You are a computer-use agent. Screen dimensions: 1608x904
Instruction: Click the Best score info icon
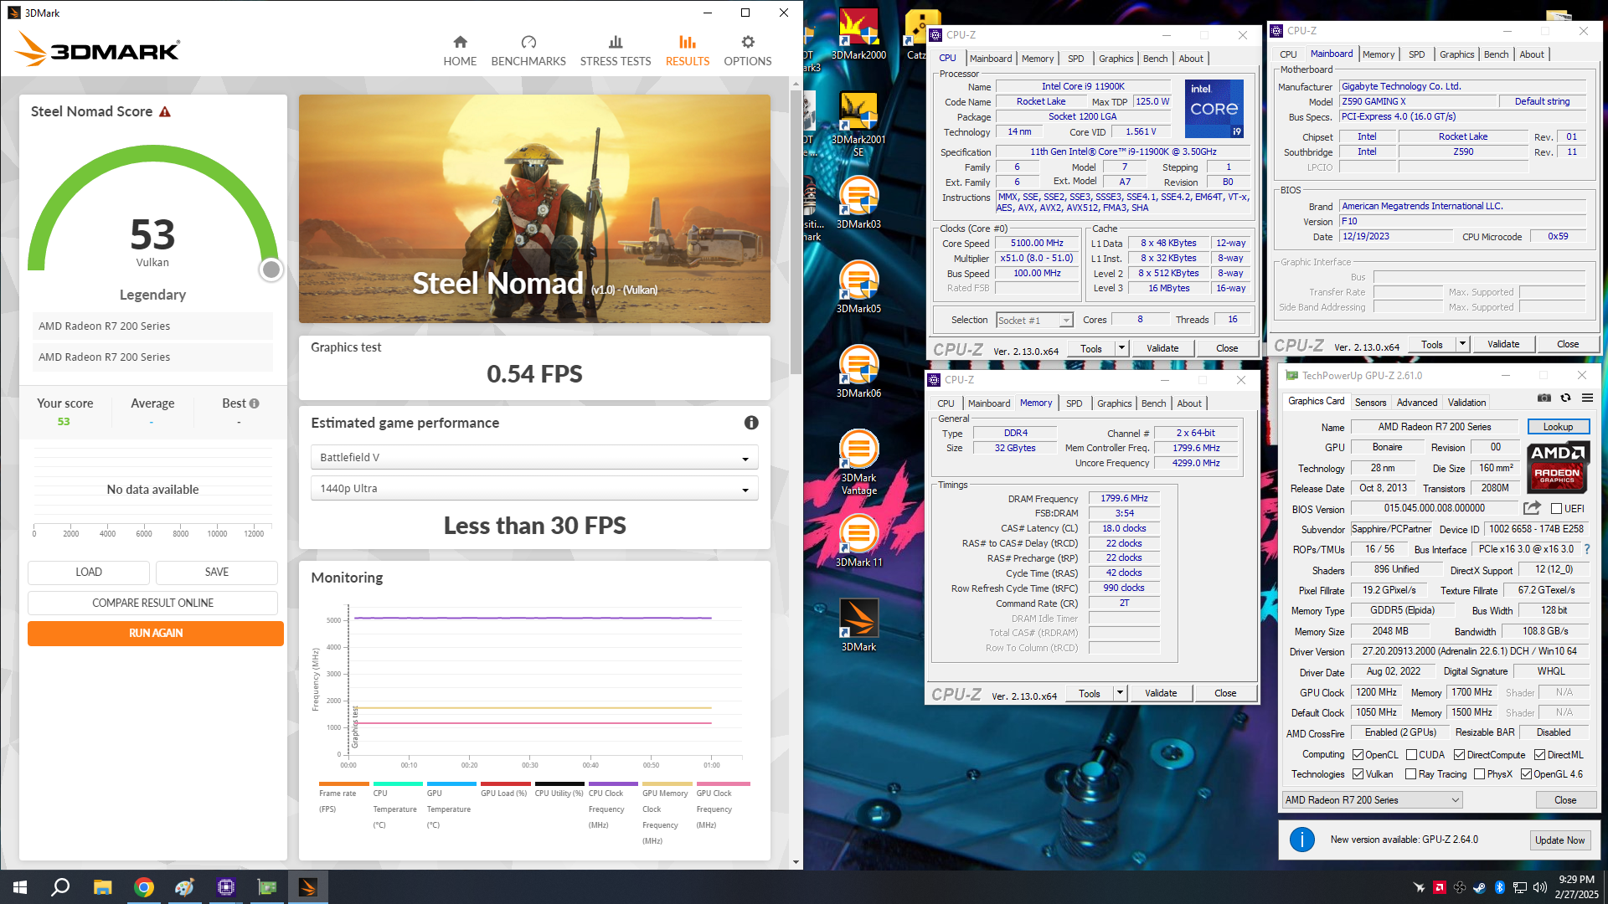click(255, 403)
